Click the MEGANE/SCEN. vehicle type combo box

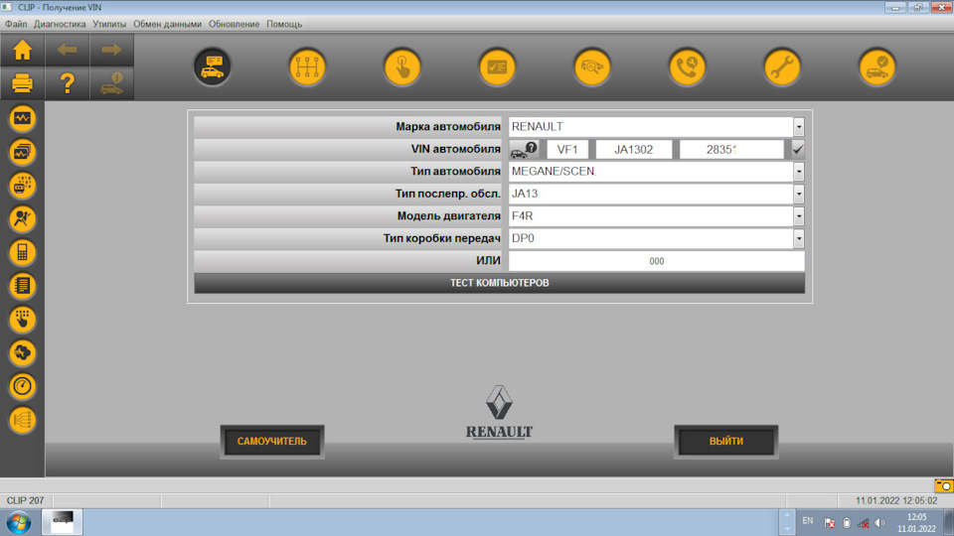coord(657,172)
